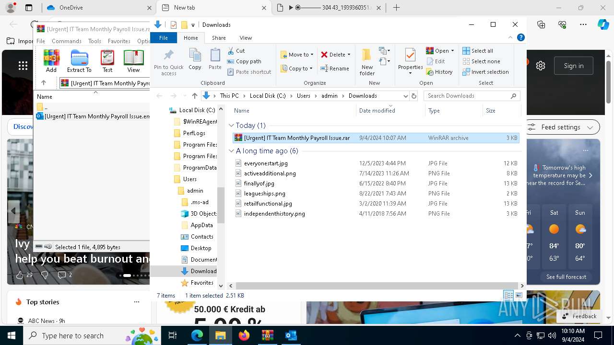Click See full forecast link

(566, 277)
